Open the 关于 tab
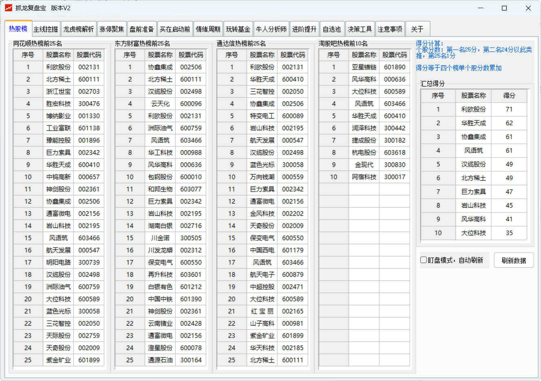 (x=417, y=28)
